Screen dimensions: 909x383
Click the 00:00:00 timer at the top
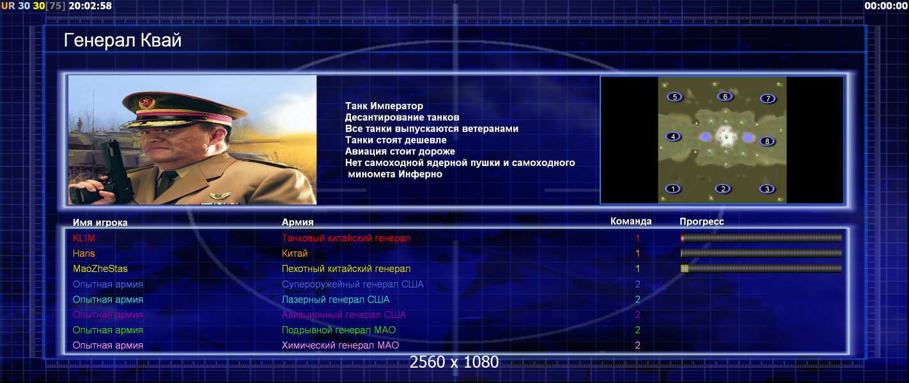886,6
